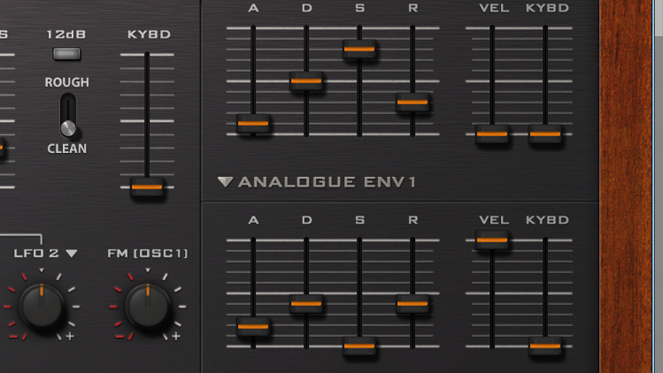The height and width of the screenshot is (373, 663).
Task: Toggle the 12dB filter slope button
Action: [66, 54]
